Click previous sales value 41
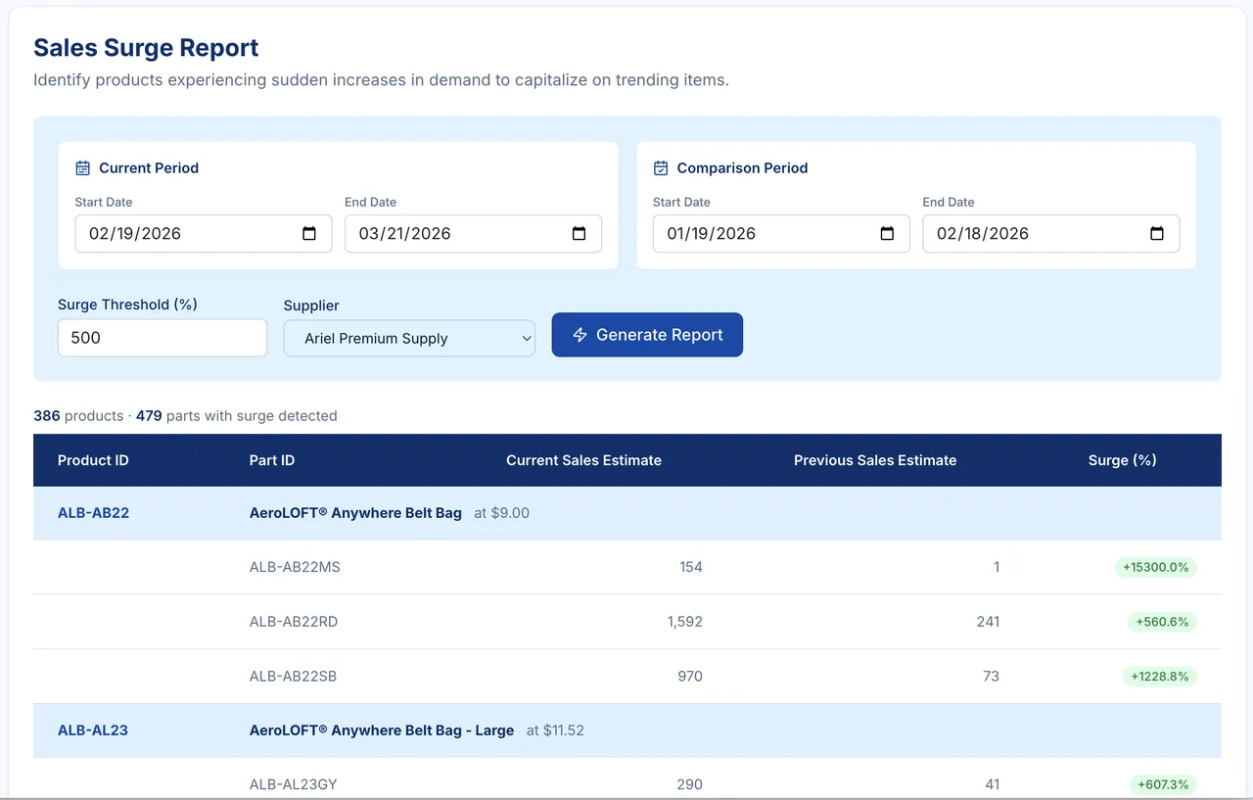Viewport: 1253px width, 800px height. [x=993, y=784]
